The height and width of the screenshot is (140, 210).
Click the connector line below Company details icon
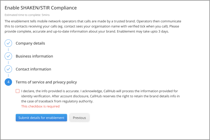(8, 50)
